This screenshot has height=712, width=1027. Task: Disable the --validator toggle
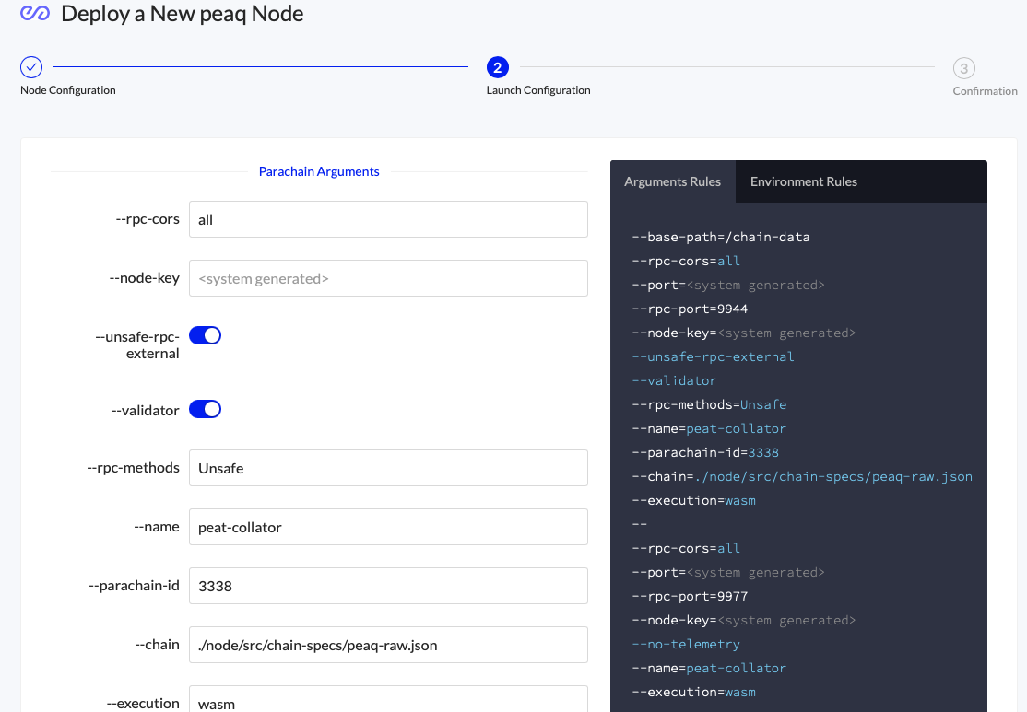point(205,409)
